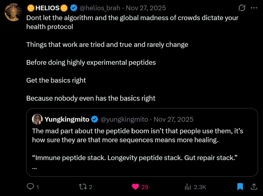Open the @helios_brah handle link
The width and height of the screenshot is (263, 196).
(100, 8)
